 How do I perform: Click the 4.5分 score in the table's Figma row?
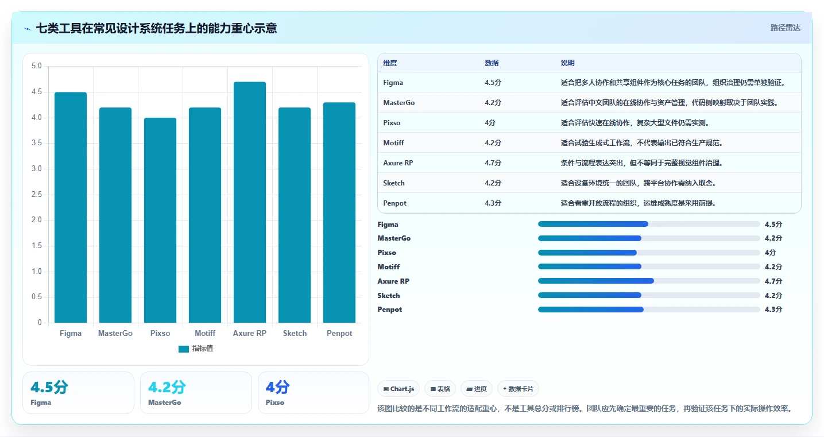pos(493,83)
